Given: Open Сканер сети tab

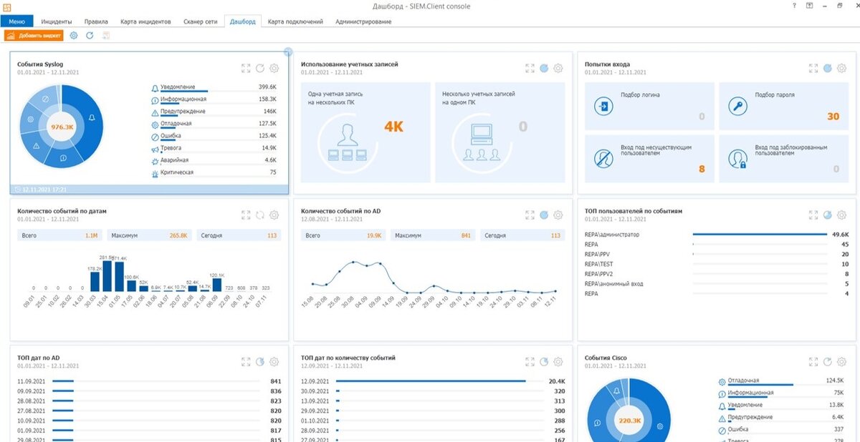Looking at the screenshot, I should (x=200, y=21).
